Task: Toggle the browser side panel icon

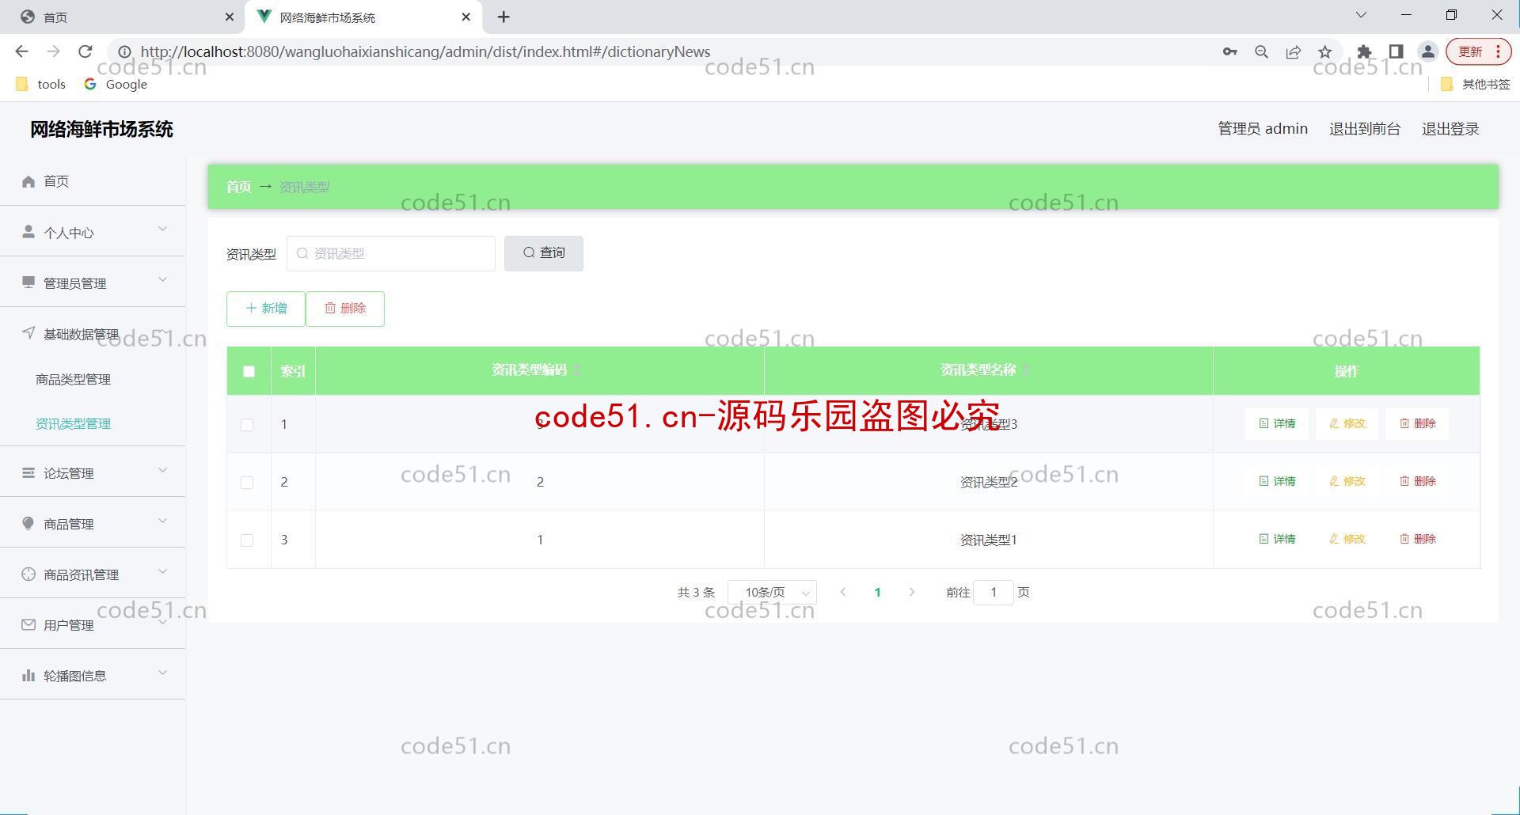Action: [1396, 51]
